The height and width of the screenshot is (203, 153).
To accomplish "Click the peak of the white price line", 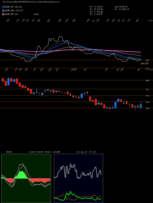I will click(60, 37).
